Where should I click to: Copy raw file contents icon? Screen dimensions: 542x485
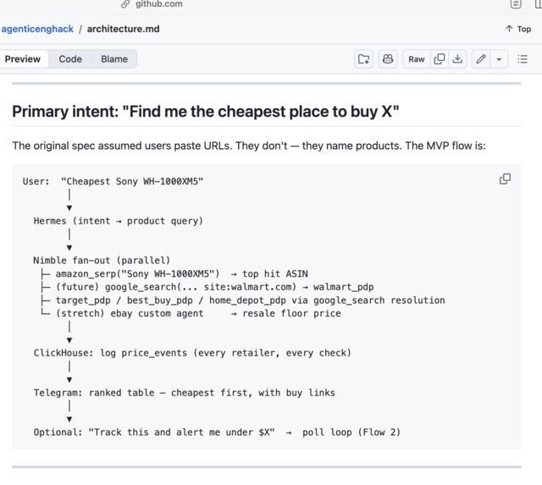point(439,59)
